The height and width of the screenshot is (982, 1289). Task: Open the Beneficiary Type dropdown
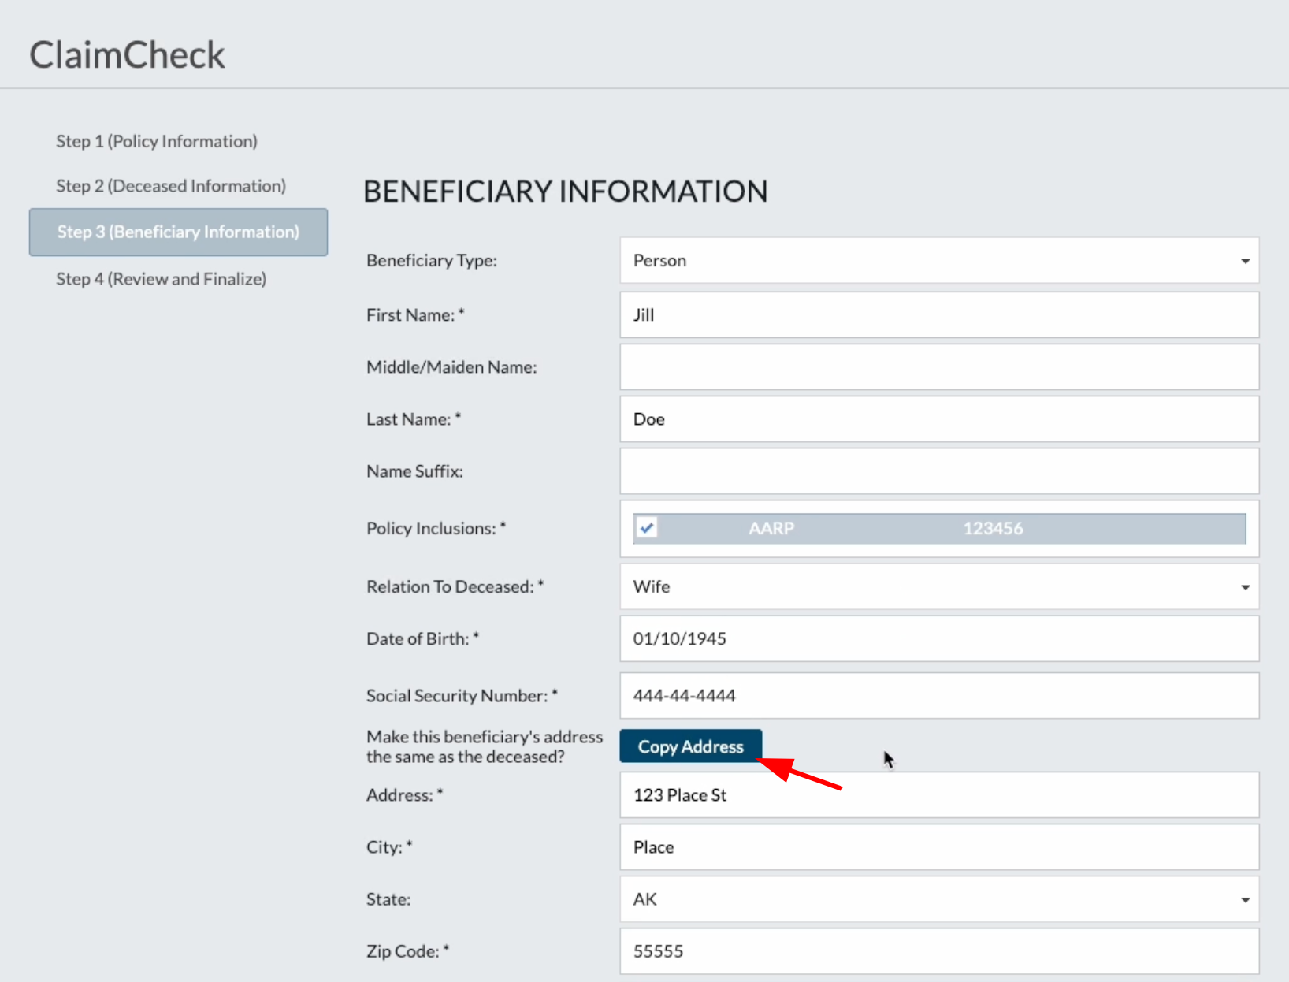point(938,260)
